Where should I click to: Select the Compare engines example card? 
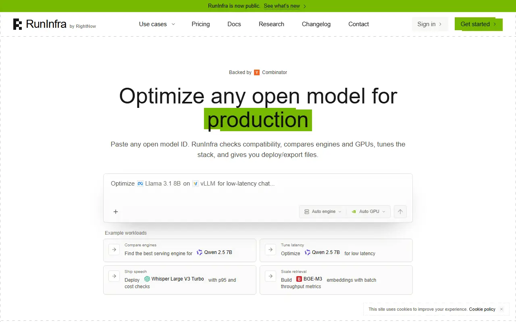point(180,250)
